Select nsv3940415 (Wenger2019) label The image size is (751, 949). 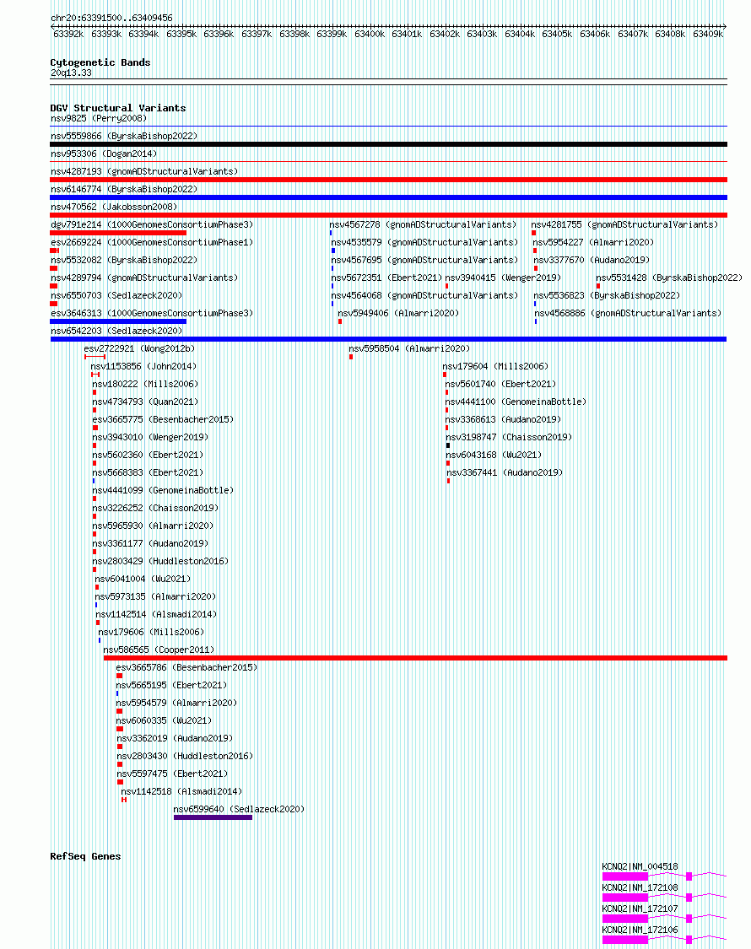pos(503,278)
